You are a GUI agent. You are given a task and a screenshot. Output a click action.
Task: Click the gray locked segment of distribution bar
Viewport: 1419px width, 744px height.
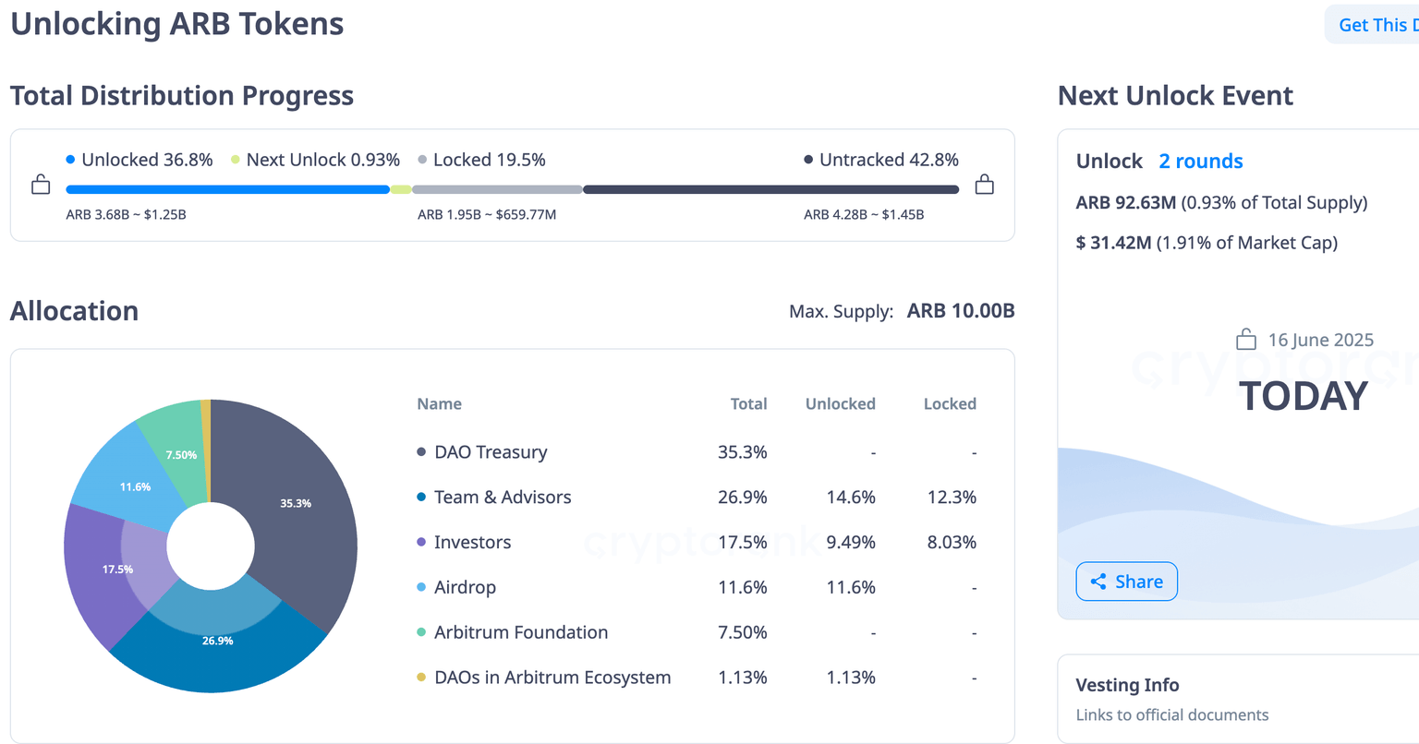[x=497, y=189]
